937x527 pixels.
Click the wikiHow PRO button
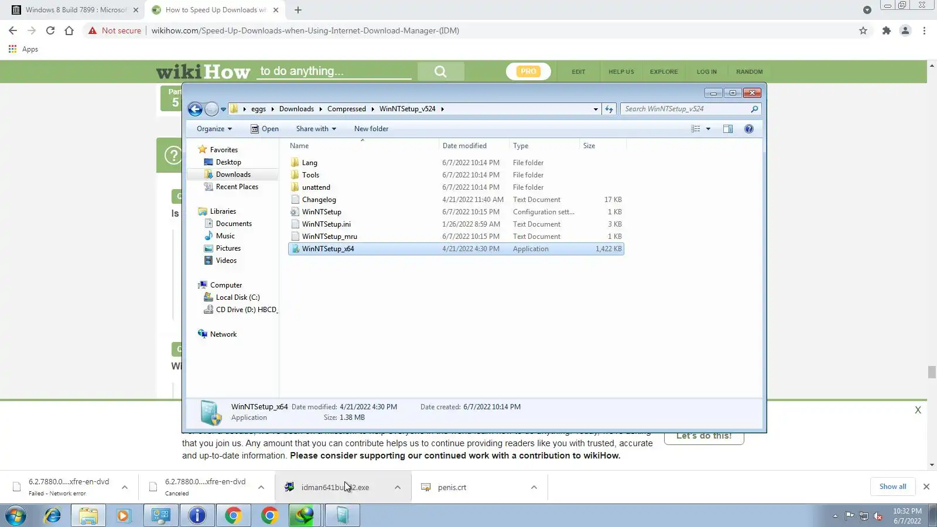click(x=528, y=71)
